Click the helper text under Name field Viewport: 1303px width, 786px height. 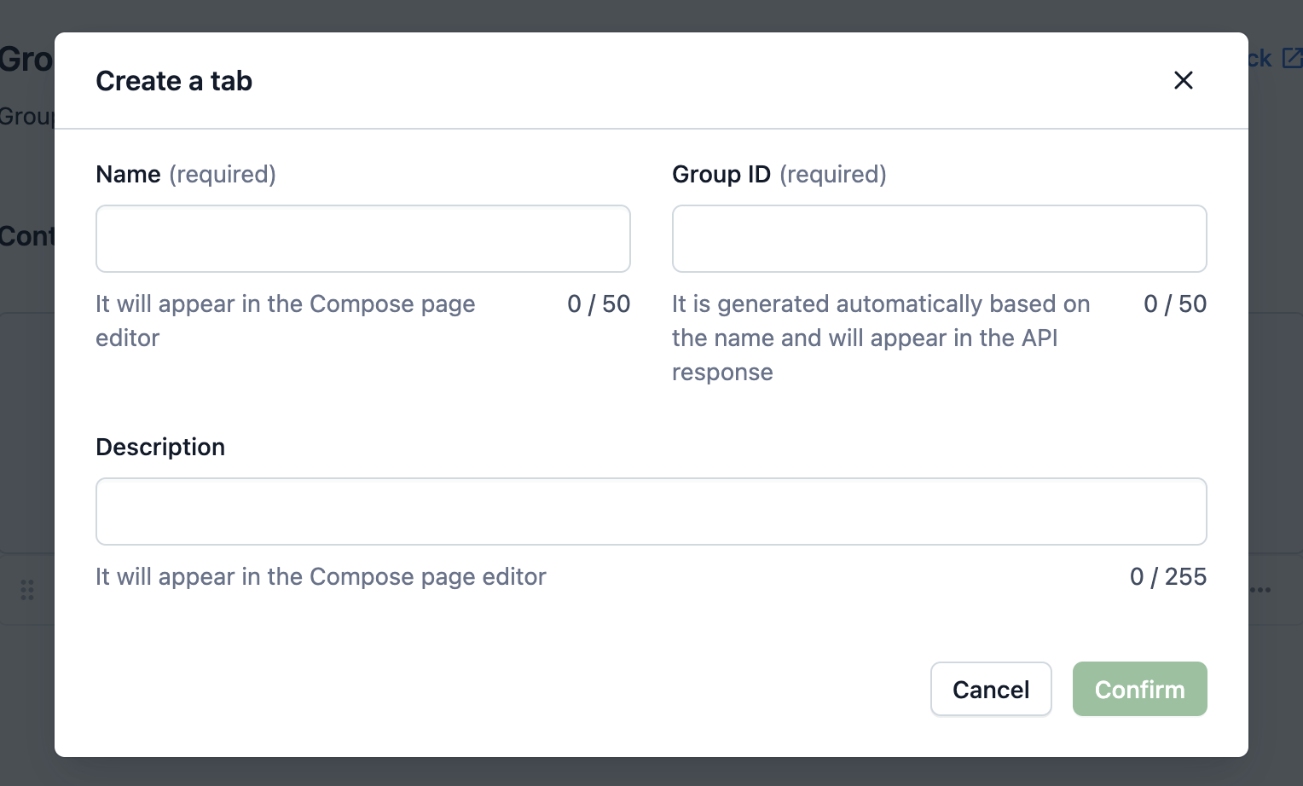coord(285,321)
